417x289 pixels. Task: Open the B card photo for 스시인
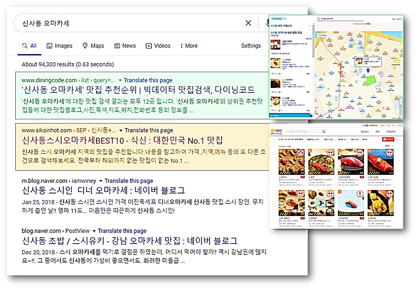(321, 162)
